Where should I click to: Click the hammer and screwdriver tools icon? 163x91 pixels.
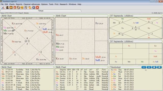(x=3, y=8)
